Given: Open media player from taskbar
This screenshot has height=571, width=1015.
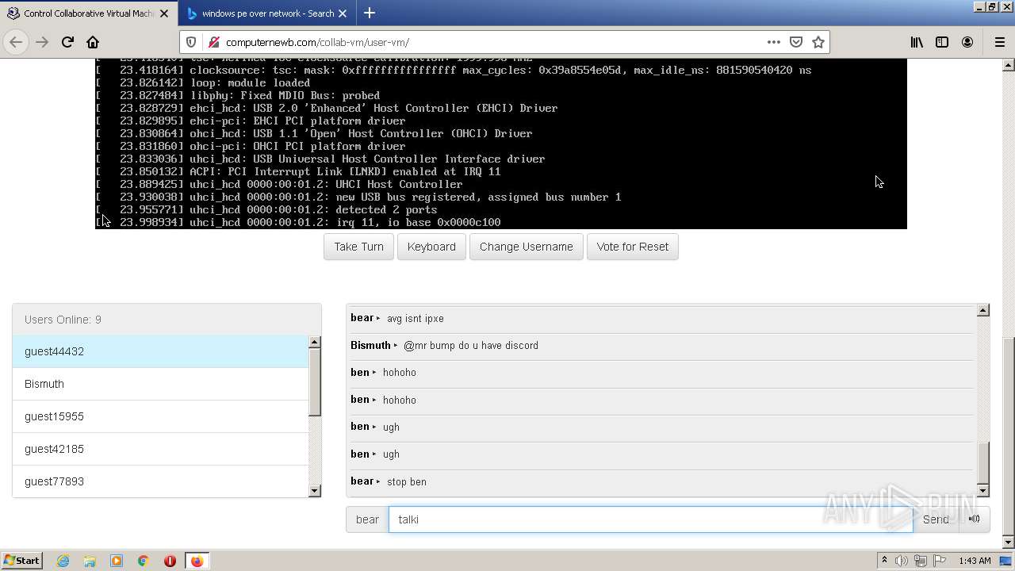Looking at the screenshot, I should [117, 561].
